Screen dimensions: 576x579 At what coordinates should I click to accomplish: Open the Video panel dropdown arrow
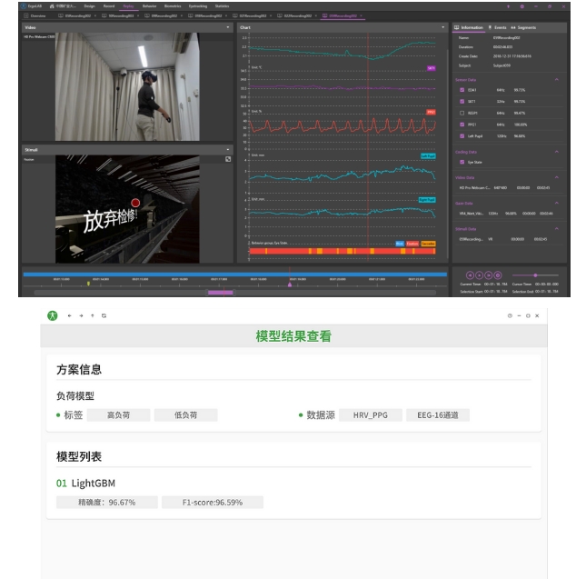tap(228, 27)
